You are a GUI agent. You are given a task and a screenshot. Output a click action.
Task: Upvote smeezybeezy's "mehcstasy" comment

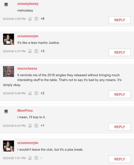pos(30,19)
